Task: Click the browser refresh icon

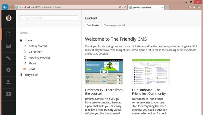Action: [x=125, y=7]
